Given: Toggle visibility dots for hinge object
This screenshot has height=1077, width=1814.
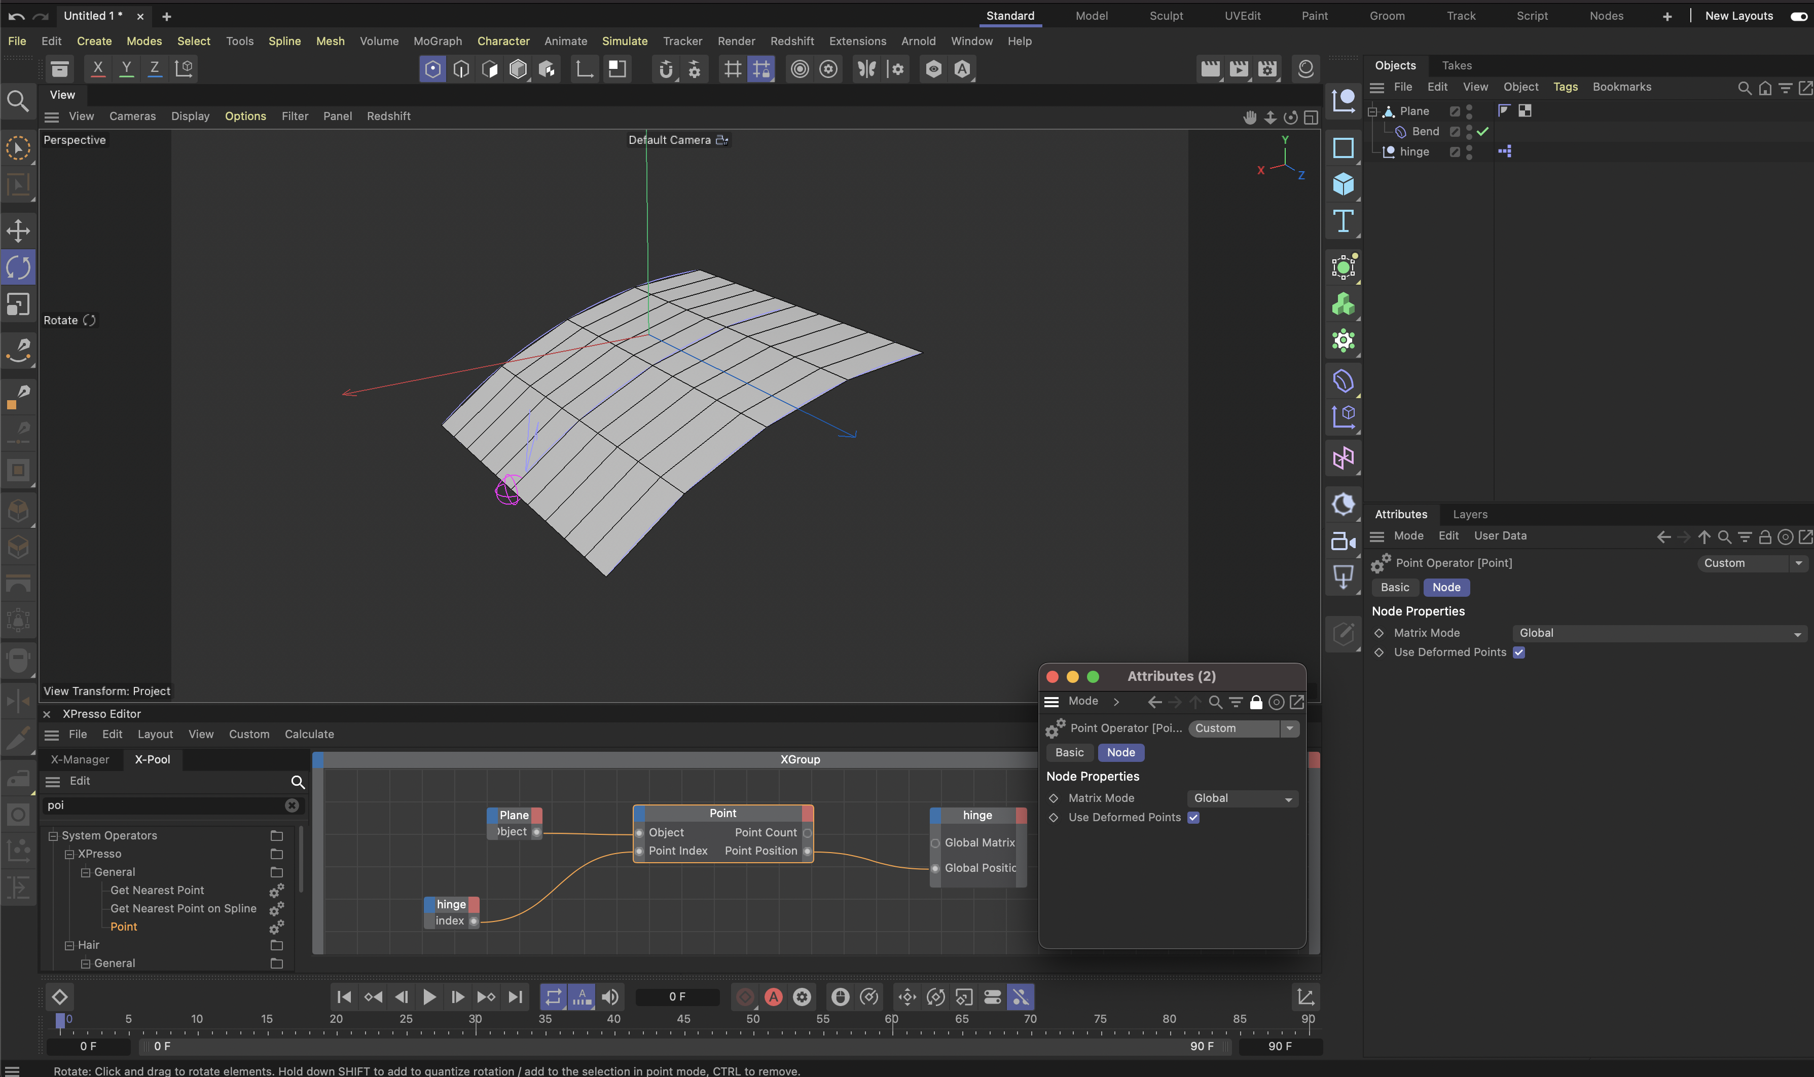Looking at the screenshot, I should (x=1469, y=151).
